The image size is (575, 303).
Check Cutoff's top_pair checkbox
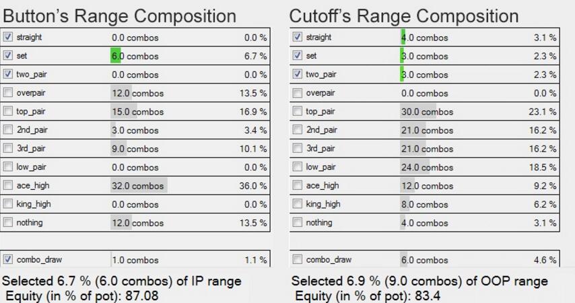(x=298, y=111)
